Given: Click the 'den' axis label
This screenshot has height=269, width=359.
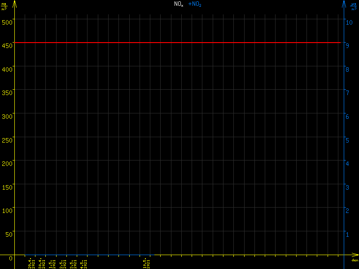Looking at the screenshot, I should point(355,260).
